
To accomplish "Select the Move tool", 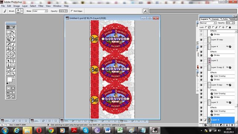I will [13, 32].
